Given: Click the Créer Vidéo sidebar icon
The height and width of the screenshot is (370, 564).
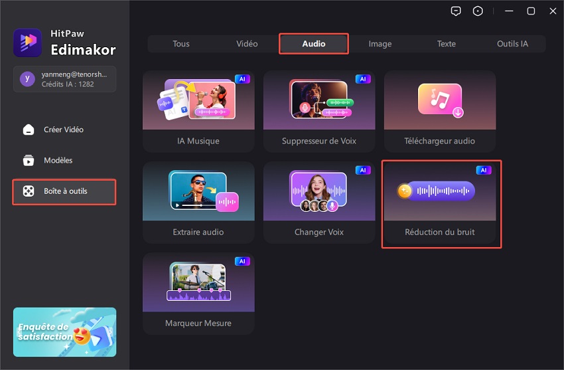Looking at the screenshot, I should 29,130.
